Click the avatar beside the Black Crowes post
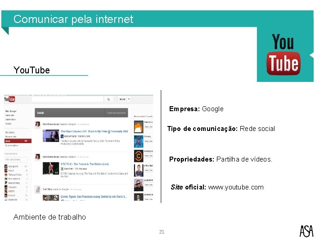324x243 pixels. (x=38, y=125)
